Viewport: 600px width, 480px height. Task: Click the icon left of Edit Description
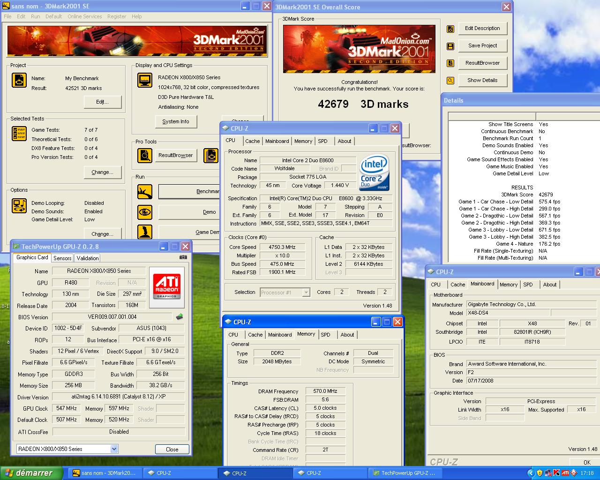point(450,29)
